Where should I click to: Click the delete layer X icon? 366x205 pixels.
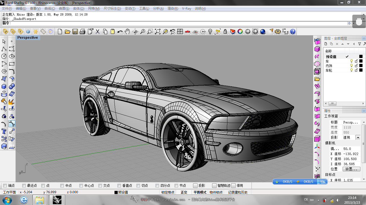[x=337, y=44]
